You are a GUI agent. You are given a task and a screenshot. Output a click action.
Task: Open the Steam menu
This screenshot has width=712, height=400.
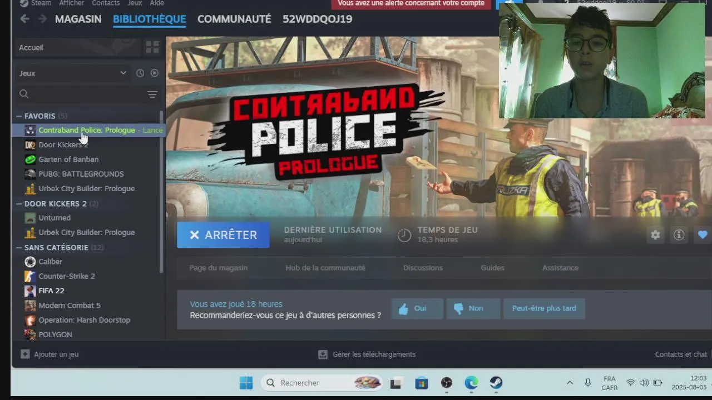[x=41, y=3]
